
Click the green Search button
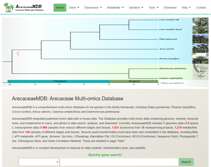[186, 162]
